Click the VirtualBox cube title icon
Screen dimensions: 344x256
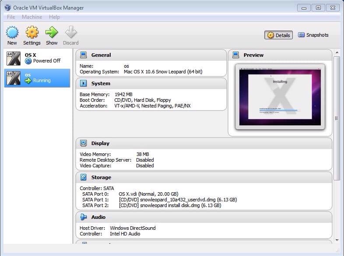point(8,8)
